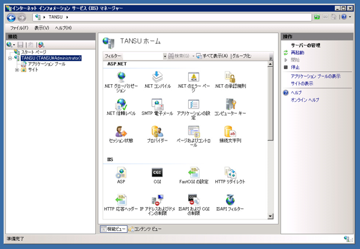Click すべて表示(A) button
The image size is (360, 249).
212,56
